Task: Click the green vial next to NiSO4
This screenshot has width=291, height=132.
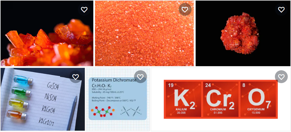Action: [21, 91]
